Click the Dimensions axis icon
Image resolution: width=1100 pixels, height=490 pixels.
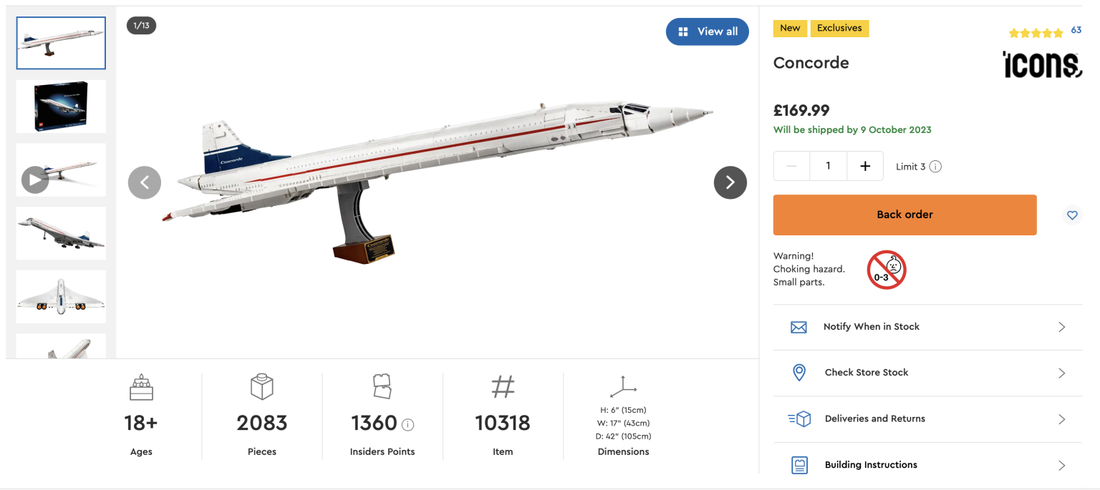tap(623, 386)
